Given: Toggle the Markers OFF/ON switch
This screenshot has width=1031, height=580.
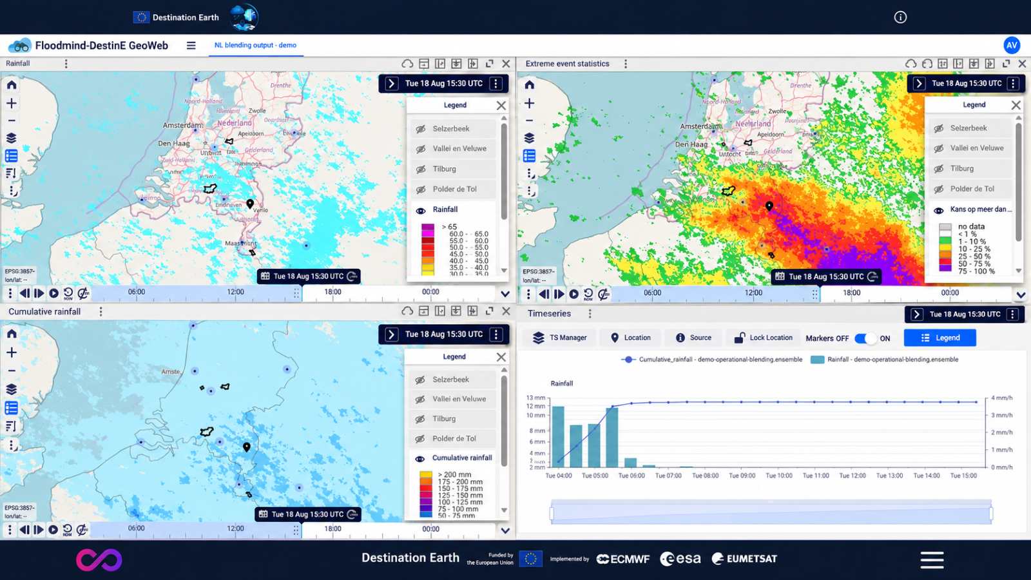Looking at the screenshot, I should click(865, 338).
